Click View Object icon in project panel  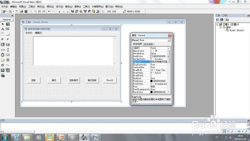(222, 20)
